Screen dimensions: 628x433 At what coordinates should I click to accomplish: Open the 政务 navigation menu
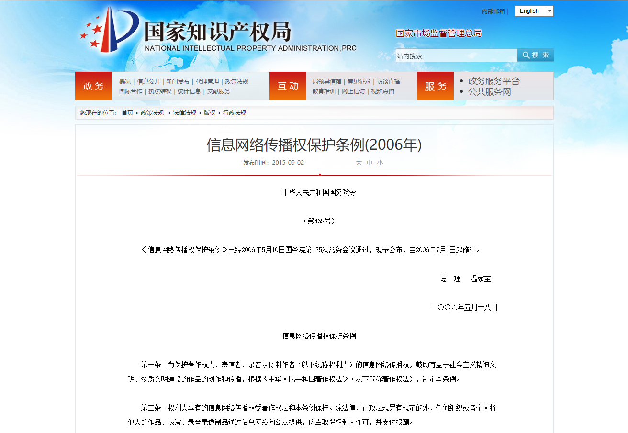(x=93, y=86)
